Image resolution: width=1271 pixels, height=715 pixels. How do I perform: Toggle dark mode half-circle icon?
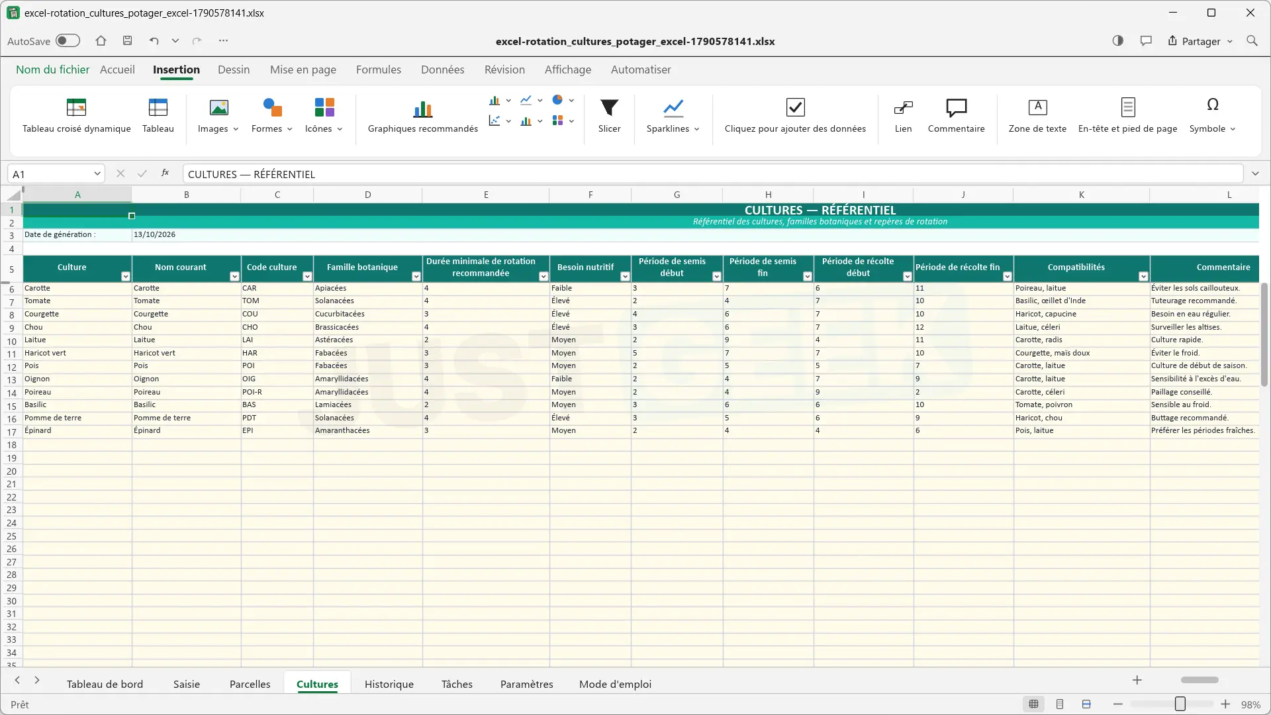tap(1118, 41)
